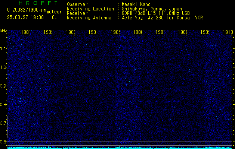Click the 1910 time marker
Screen dimensions: 235x149
point(228,32)
